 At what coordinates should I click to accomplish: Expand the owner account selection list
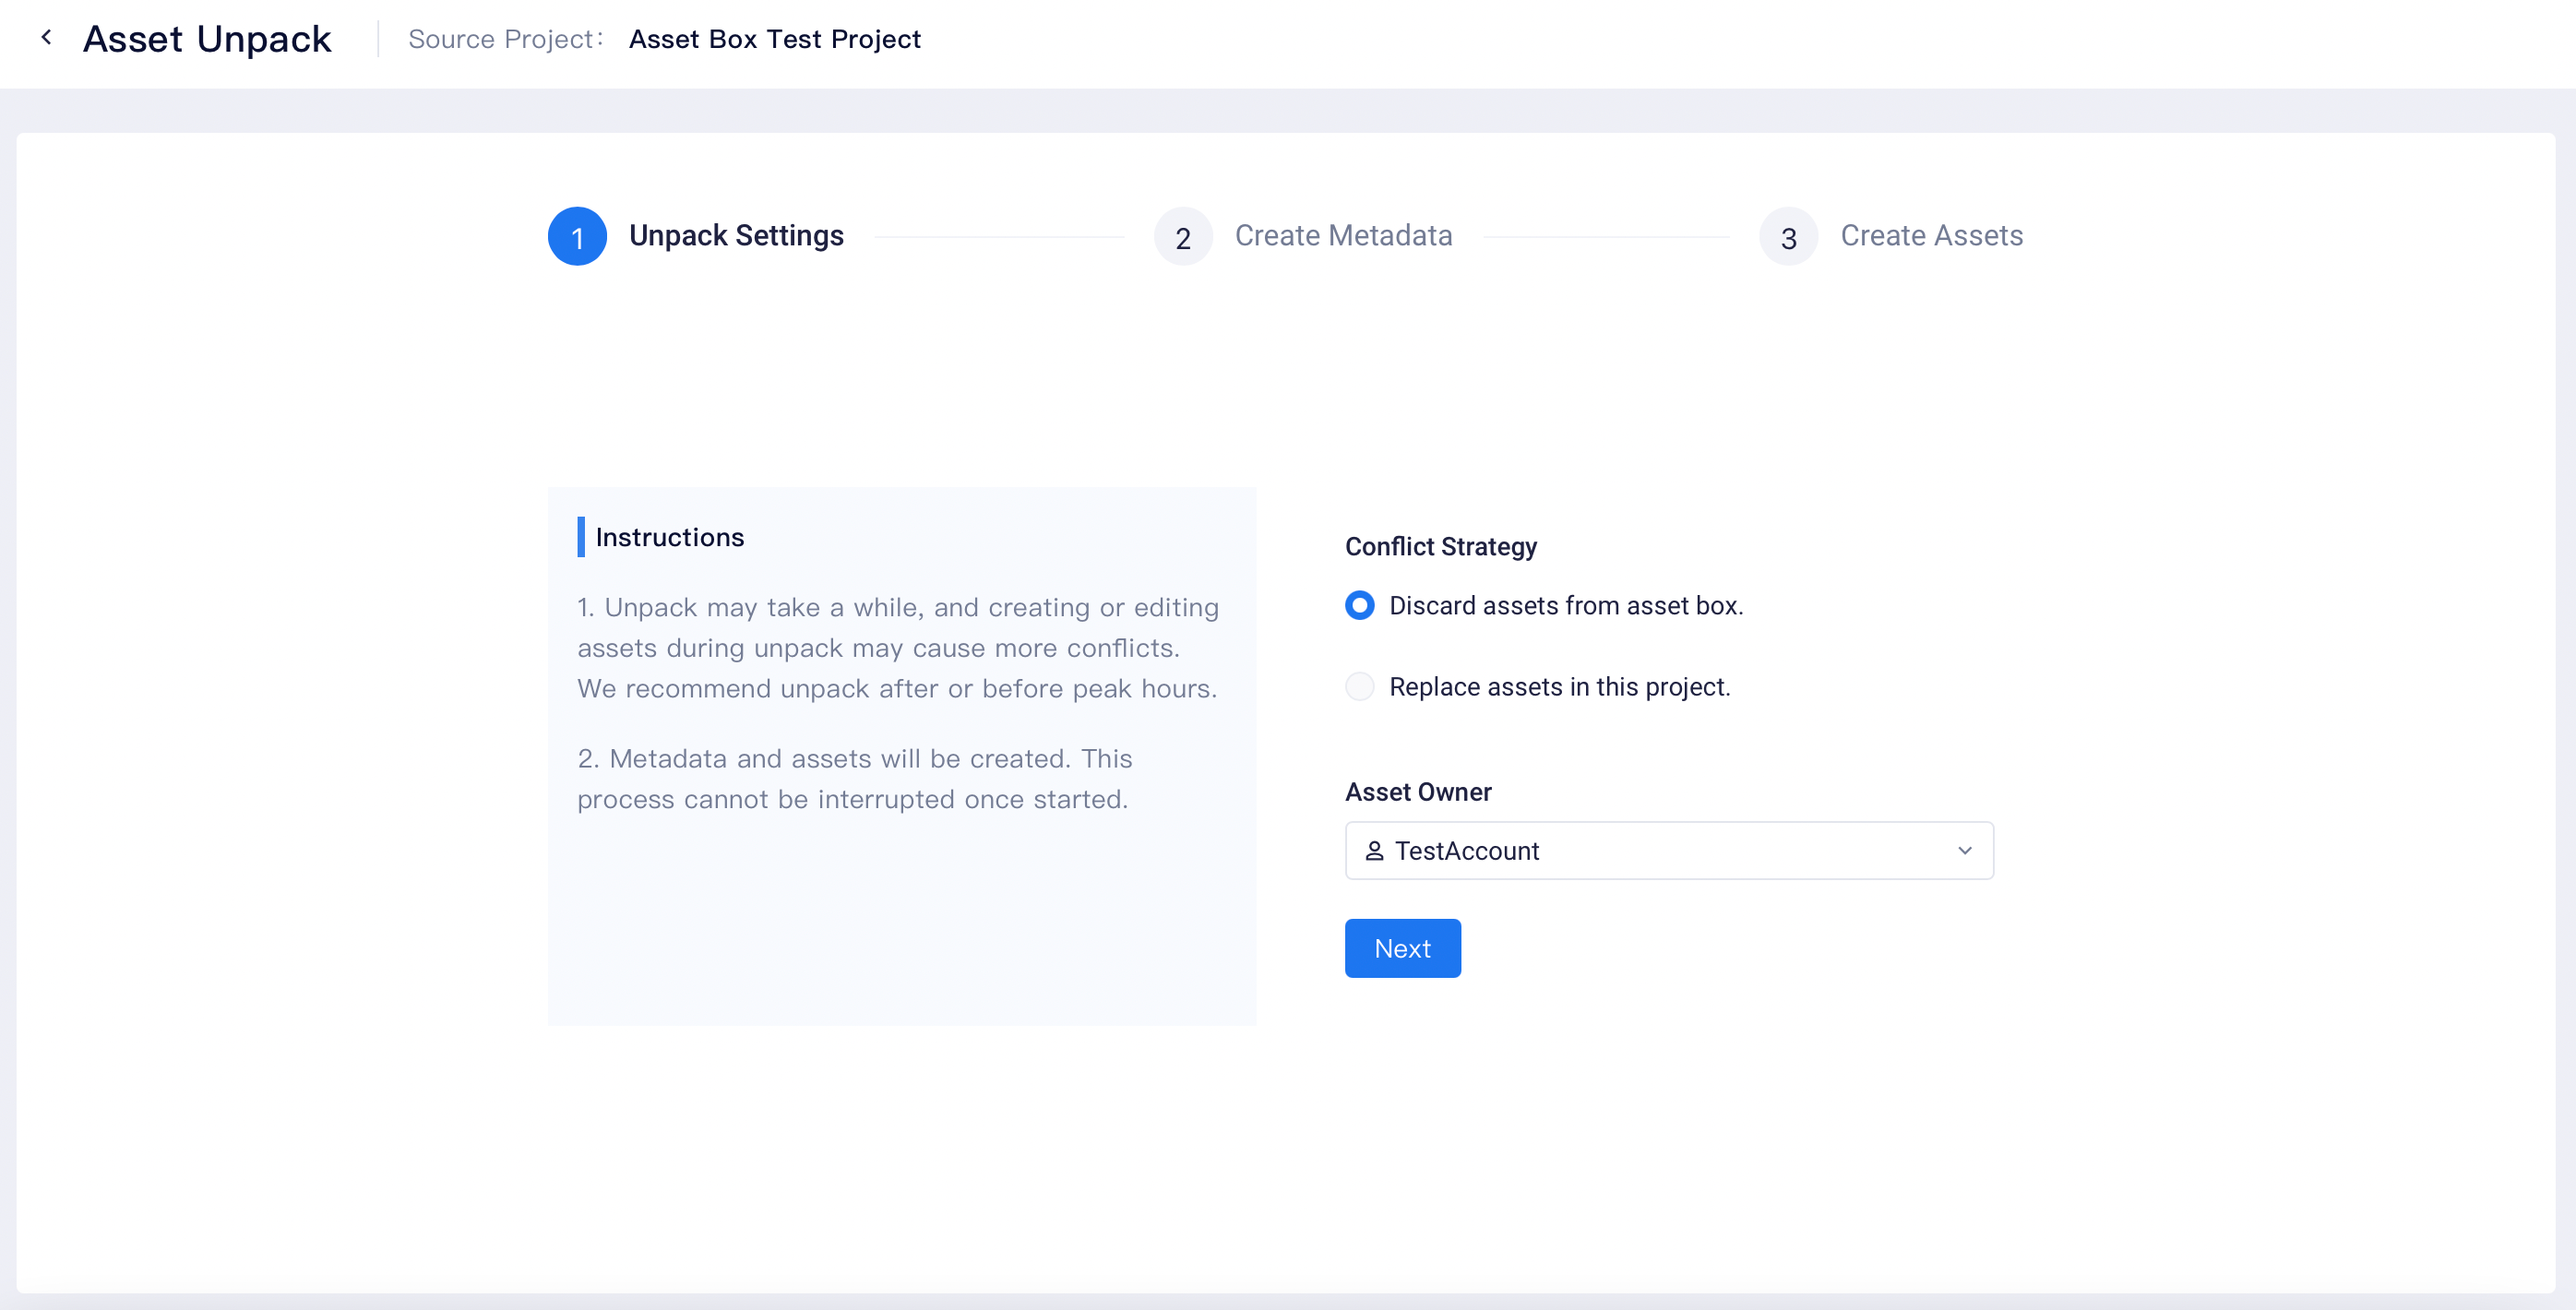1668,851
